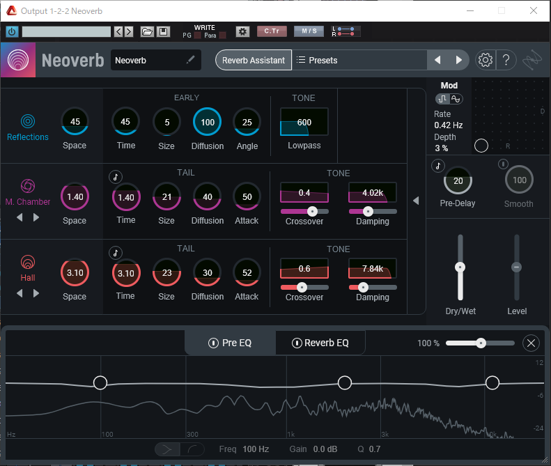The image size is (551, 466).
Task: Click the save preset floppy icon
Action: (x=164, y=31)
